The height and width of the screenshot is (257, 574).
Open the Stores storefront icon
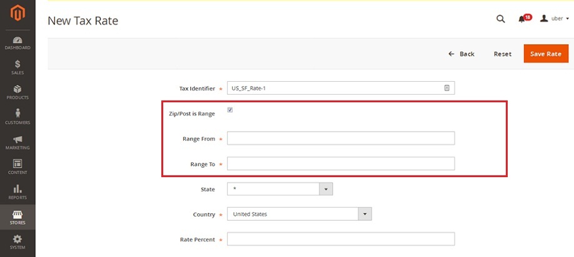(x=18, y=215)
